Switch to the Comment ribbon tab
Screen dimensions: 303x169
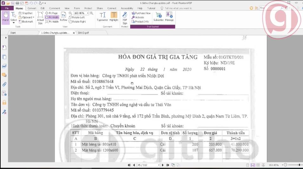coord(55,8)
